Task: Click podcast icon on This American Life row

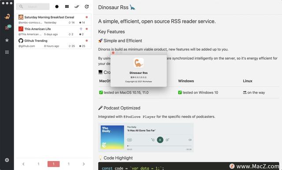Action: coord(81,29)
